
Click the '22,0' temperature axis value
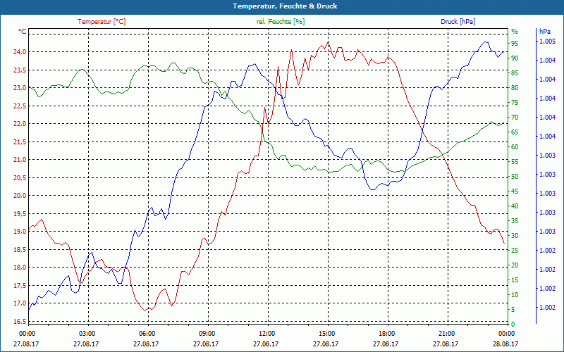coord(20,124)
